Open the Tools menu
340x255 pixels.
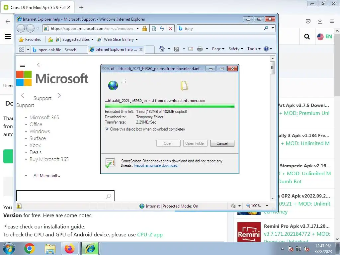click(x=254, y=49)
